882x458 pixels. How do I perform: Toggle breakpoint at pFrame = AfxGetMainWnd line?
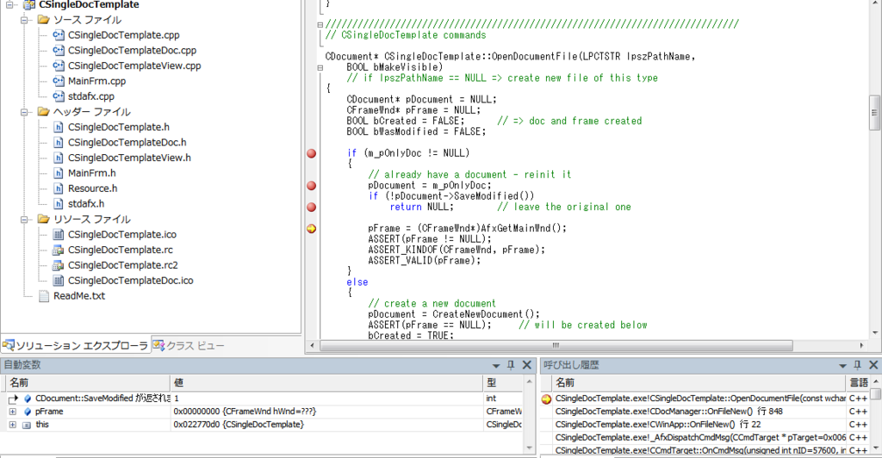[311, 228]
